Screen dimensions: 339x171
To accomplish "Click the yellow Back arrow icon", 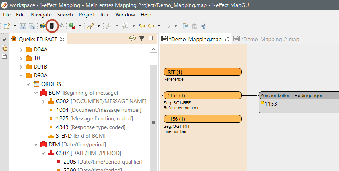I will point(151,26).
